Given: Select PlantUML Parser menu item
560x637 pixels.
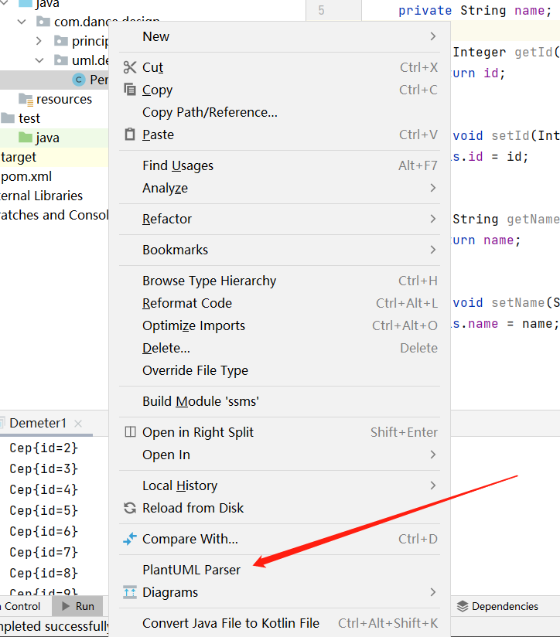Looking at the screenshot, I should (x=279, y=570).
